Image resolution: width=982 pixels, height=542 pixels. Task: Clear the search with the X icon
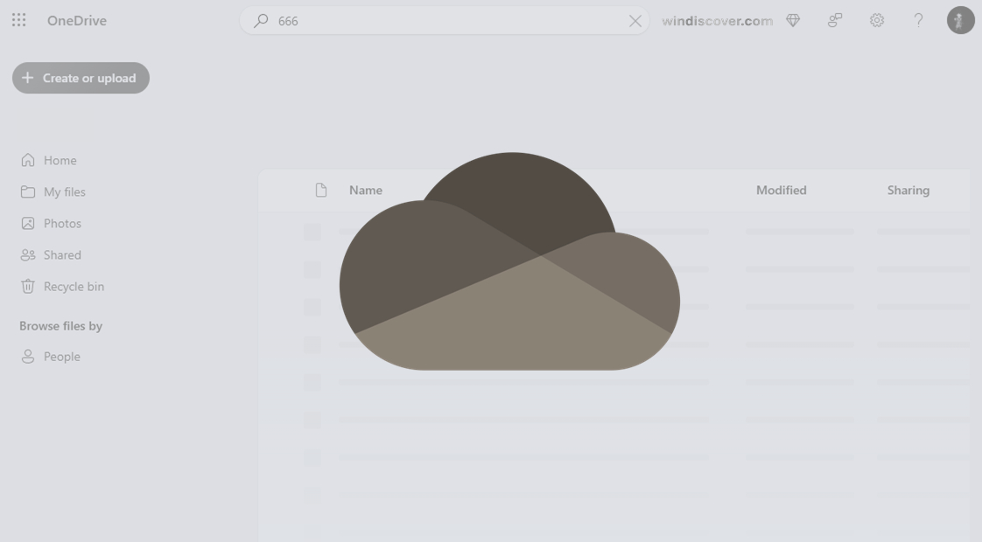(x=635, y=21)
